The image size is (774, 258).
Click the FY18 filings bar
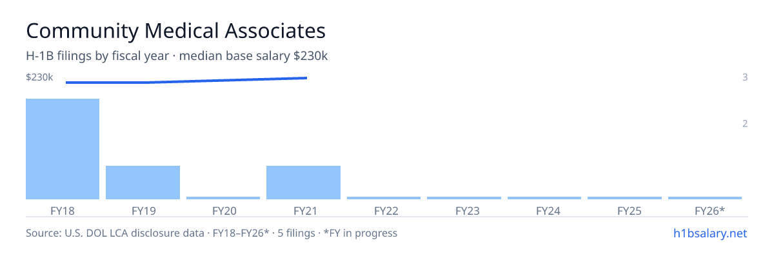(63, 149)
